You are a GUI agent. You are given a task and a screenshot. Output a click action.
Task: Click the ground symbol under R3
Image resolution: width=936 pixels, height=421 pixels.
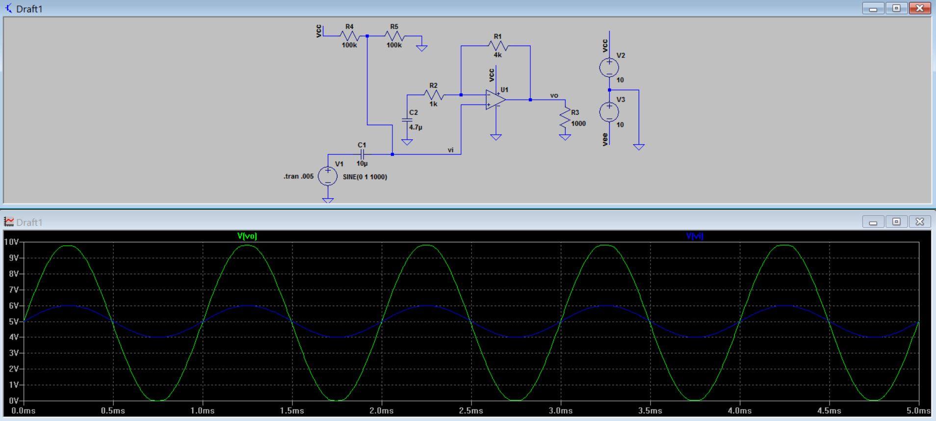click(565, 137)
